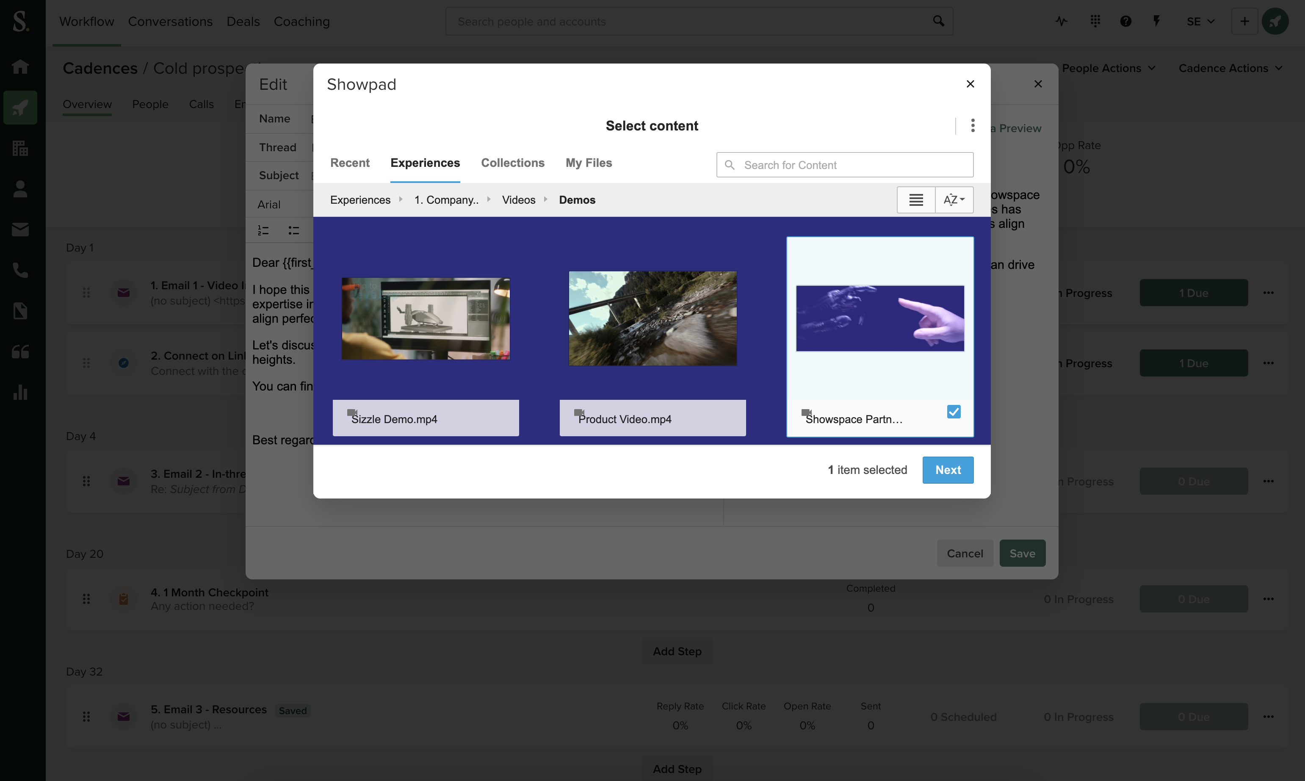Open the SE user dropdown
Image resolution: width=1305 pixels, height=781 pixels.
tap(1200, 22)
